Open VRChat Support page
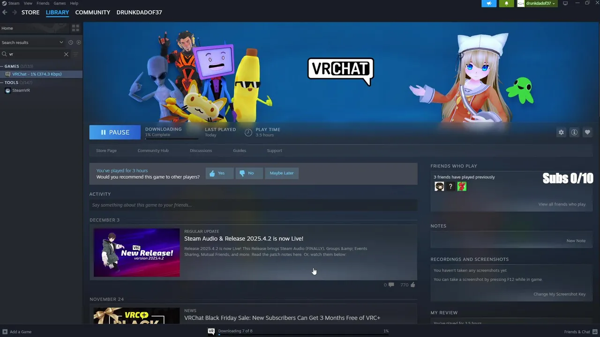Screen dimensions: 600x337 click(274, 151)
